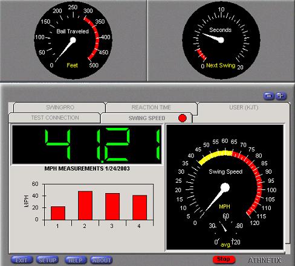The width and height of the screenshot is (295, 266).
Task: Open SETUP settings
Action: tap(47, 260)
